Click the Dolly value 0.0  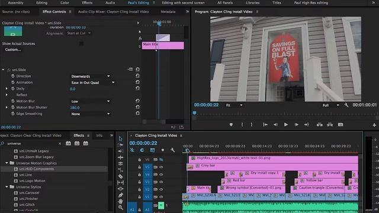tap(72, 89)
